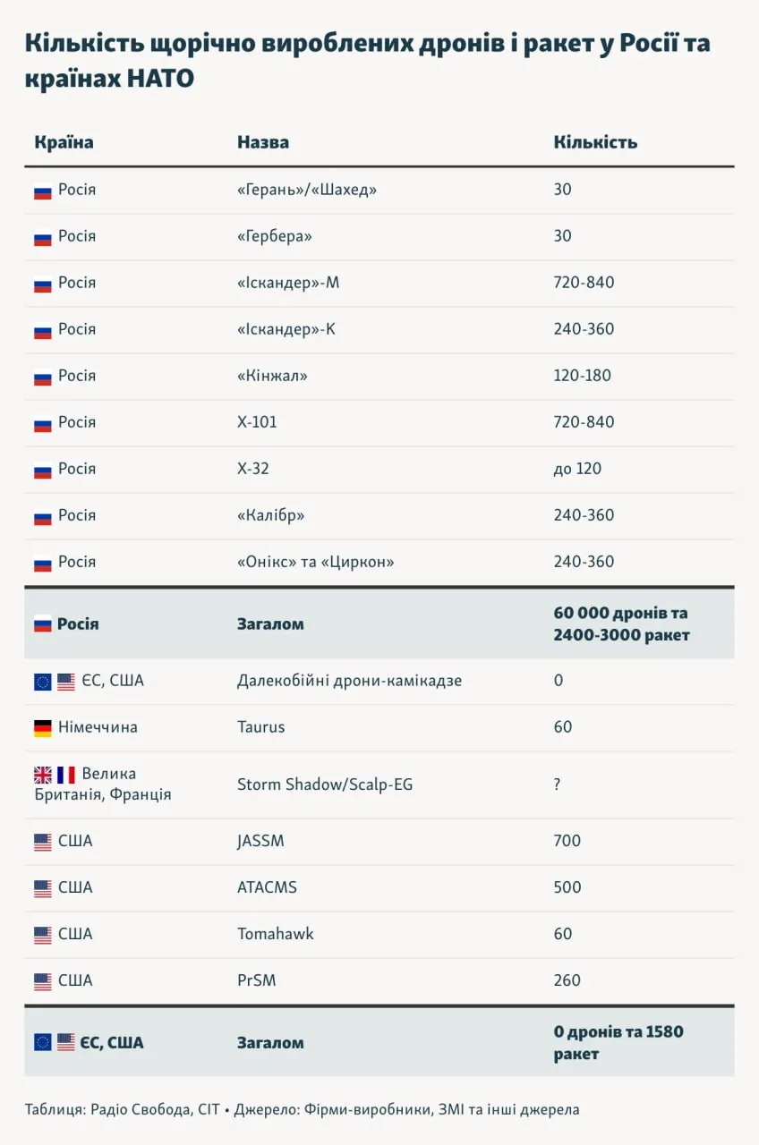Click the US flag in the JASSM row
Viewport: 759px width, 1145px height.
[x=43, y=842]
